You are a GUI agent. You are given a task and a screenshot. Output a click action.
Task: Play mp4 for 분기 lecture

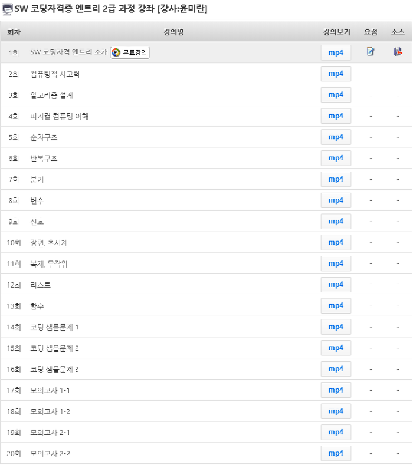(336, 179)
